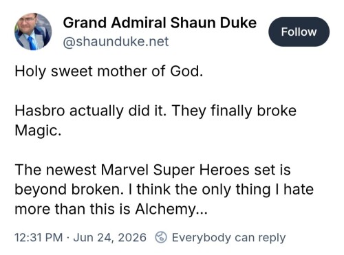Click the "more than this is" text
The image size is (344, 255).
pyautogui.click(x=72, y=209)
